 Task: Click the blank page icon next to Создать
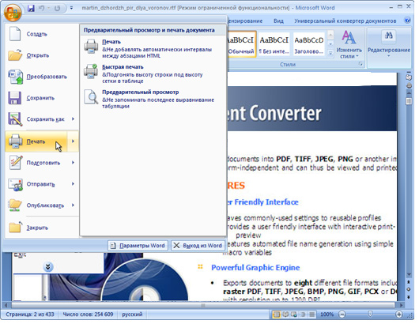coord(15,34)
